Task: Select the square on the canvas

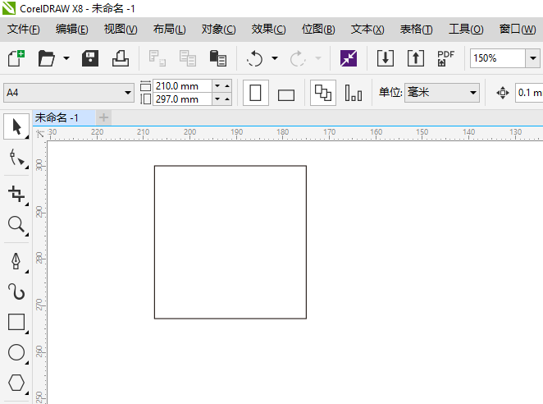Action: click(x=230, y=242)
